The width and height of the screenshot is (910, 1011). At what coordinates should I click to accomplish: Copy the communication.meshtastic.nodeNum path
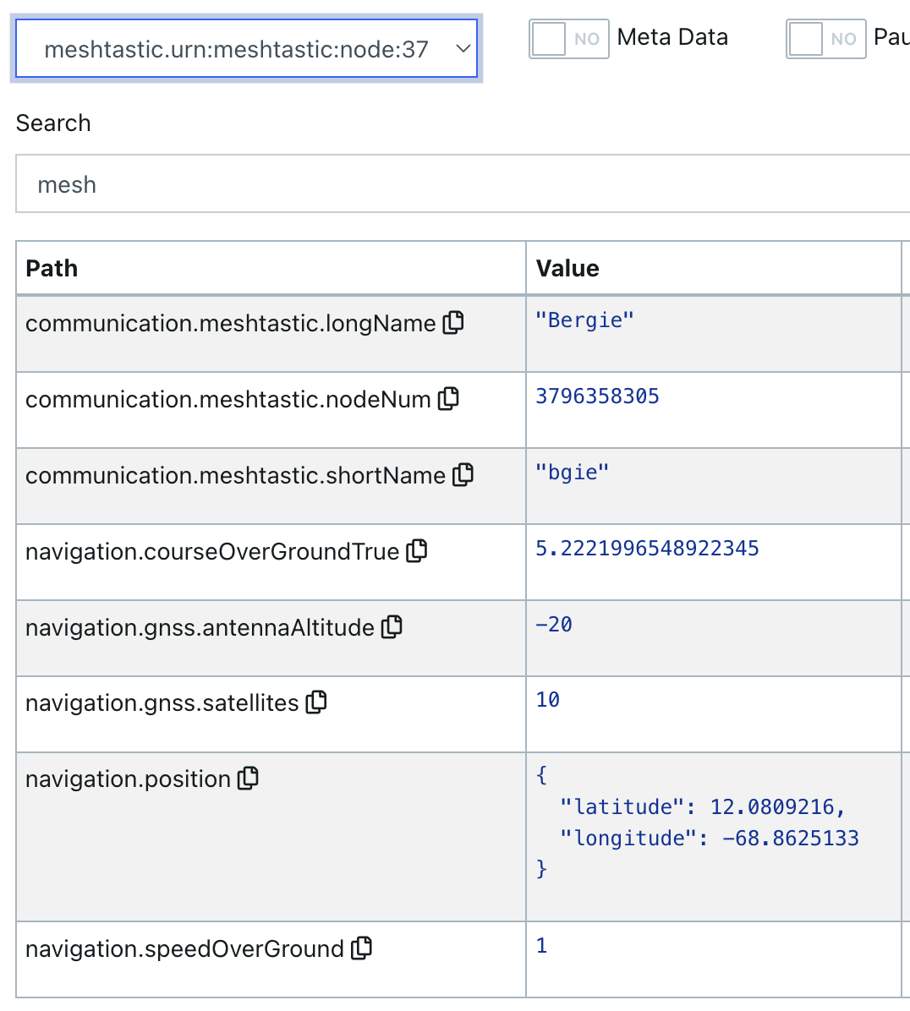click(x=449, y=398)
